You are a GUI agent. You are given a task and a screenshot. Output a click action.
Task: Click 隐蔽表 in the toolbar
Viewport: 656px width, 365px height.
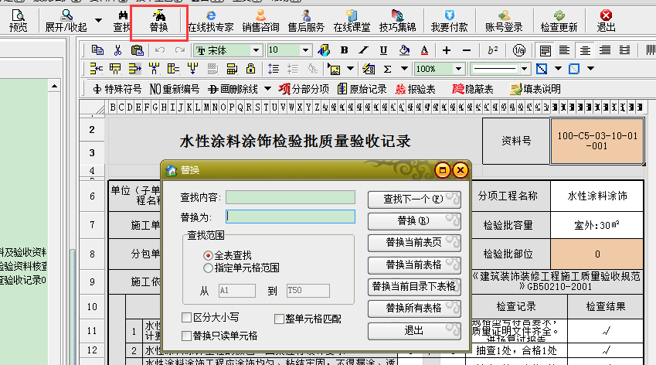[473, 89]
